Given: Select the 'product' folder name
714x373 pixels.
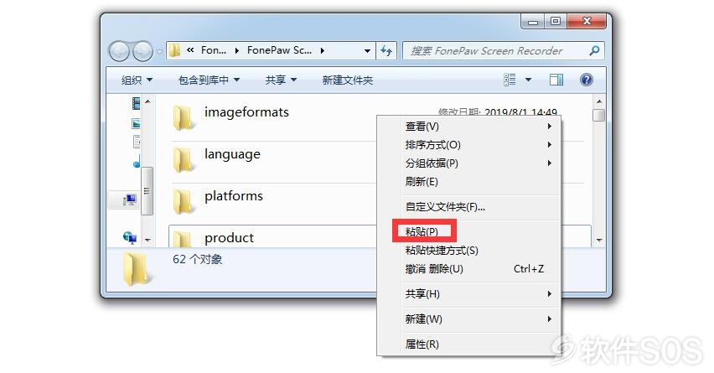Looking at the screenshot, I should pos(229,238).
